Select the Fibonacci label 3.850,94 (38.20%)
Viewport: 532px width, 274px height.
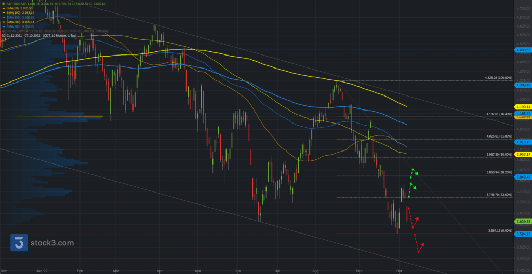499,172
